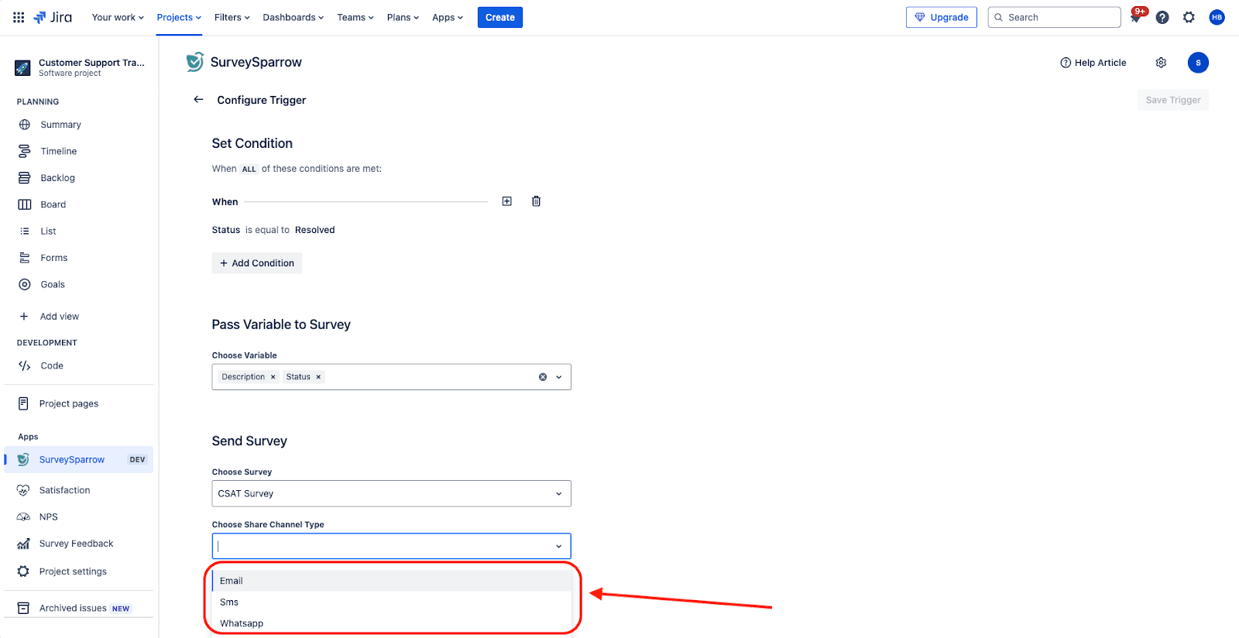Clear all selected variables

(x=543, y=377)
